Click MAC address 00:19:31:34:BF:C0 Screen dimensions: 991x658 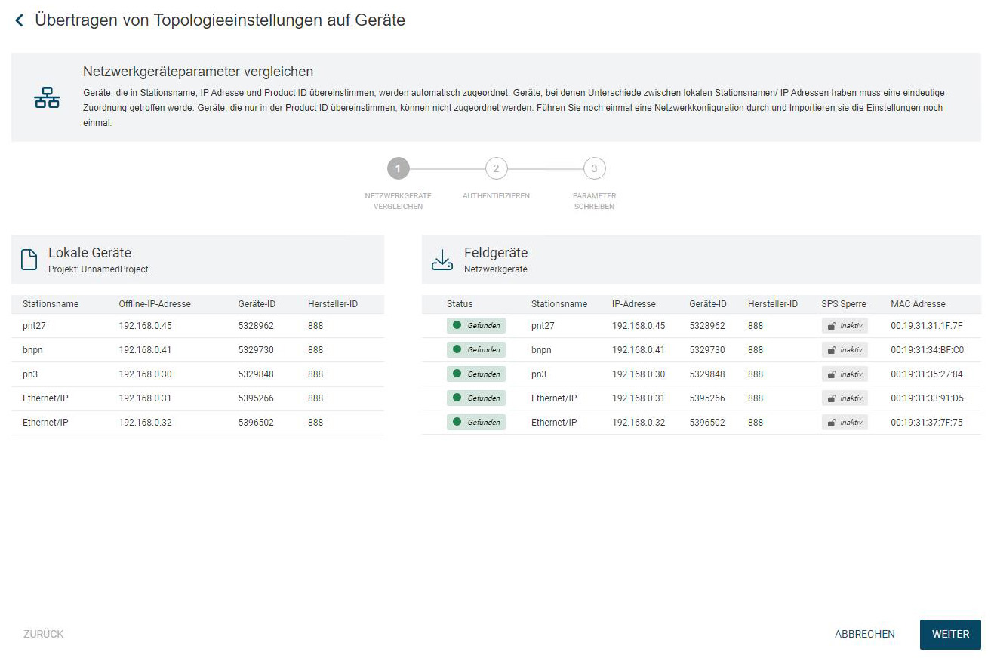928,350
